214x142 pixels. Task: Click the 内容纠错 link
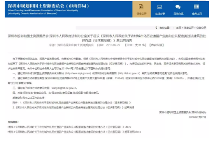tap(157, 45)
